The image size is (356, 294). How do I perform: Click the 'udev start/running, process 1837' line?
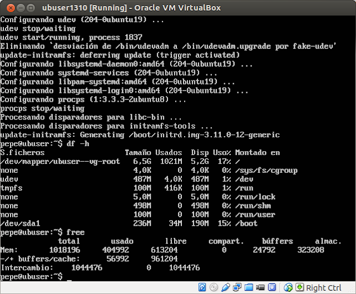tap(71, 37)
